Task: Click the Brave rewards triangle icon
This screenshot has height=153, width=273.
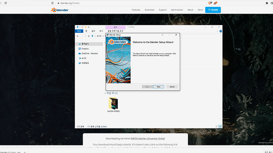Action: click(x=215, y=3)
